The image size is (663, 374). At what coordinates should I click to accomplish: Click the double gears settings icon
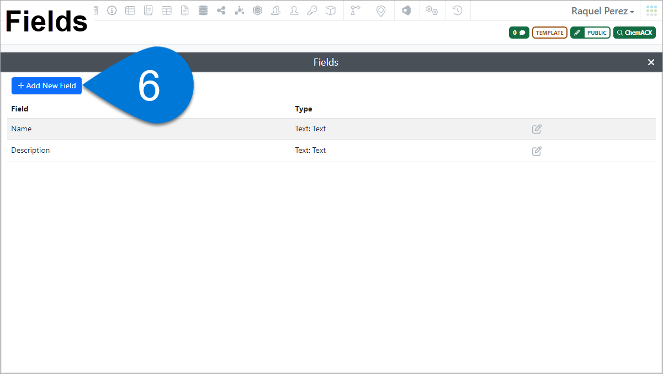(x=432, y=10)
